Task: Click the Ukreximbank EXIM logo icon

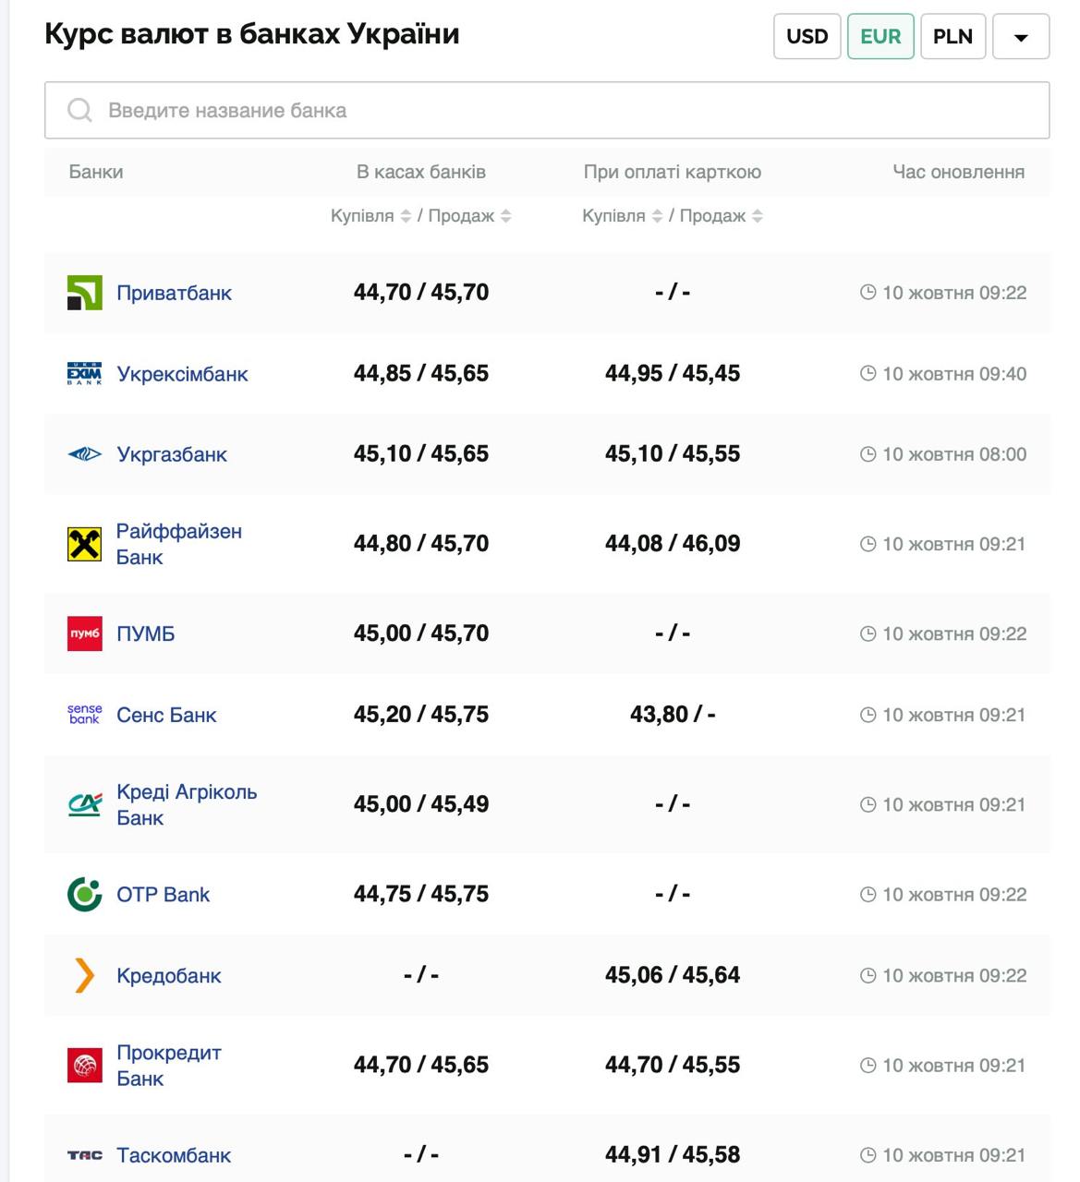Action: point(84,374)
